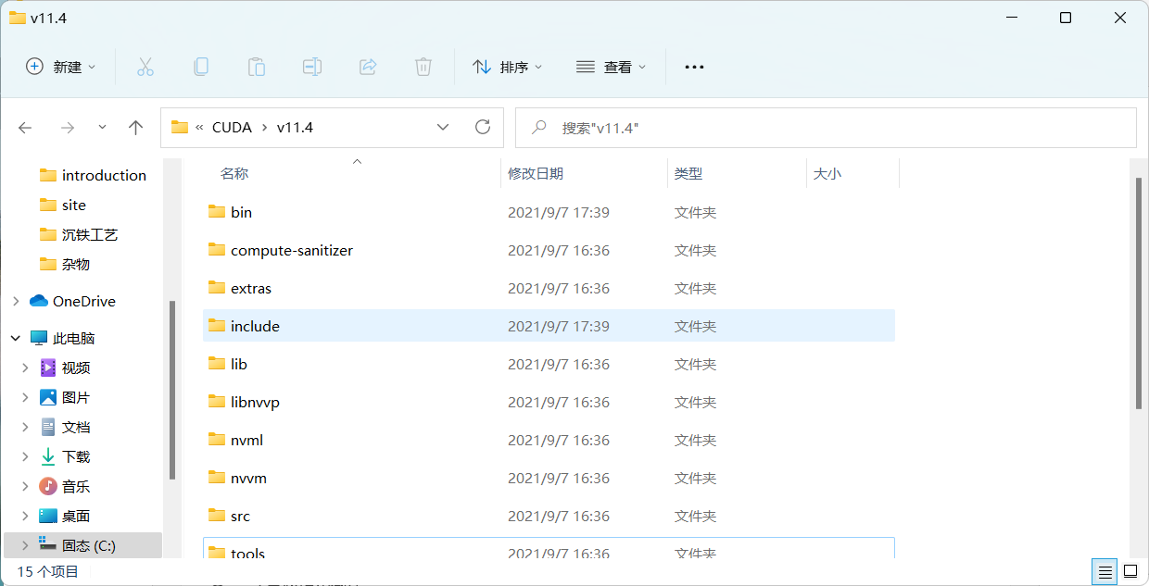Collapse the 此电脑 tree item

15,337
